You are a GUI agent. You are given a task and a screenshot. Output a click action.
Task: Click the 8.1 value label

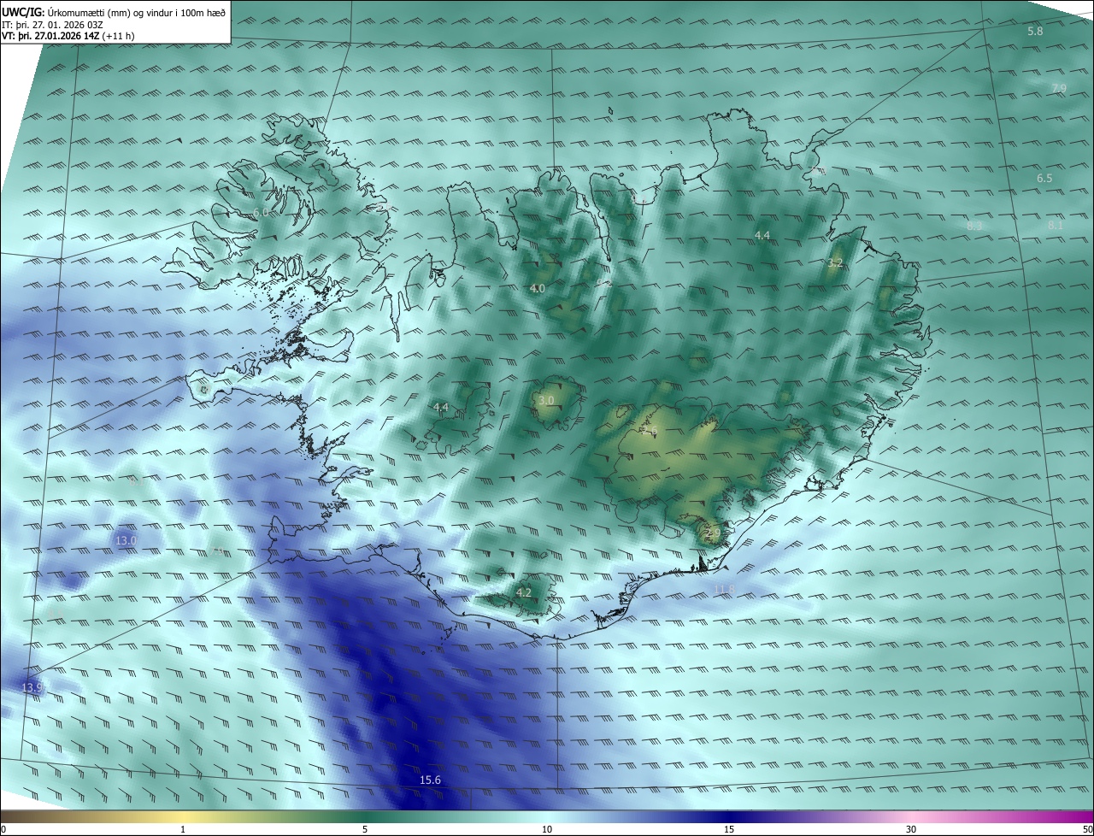click(x=1056, y=225)
